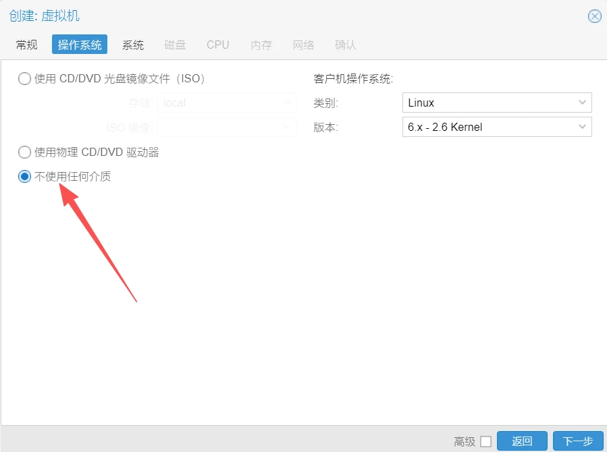Close the 创建: 虚拟机 dialog

pyautogui.click(x=594, y=16)
